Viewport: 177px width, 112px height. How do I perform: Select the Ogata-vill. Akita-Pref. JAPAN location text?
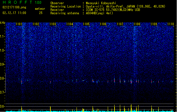tap(126, 6)
